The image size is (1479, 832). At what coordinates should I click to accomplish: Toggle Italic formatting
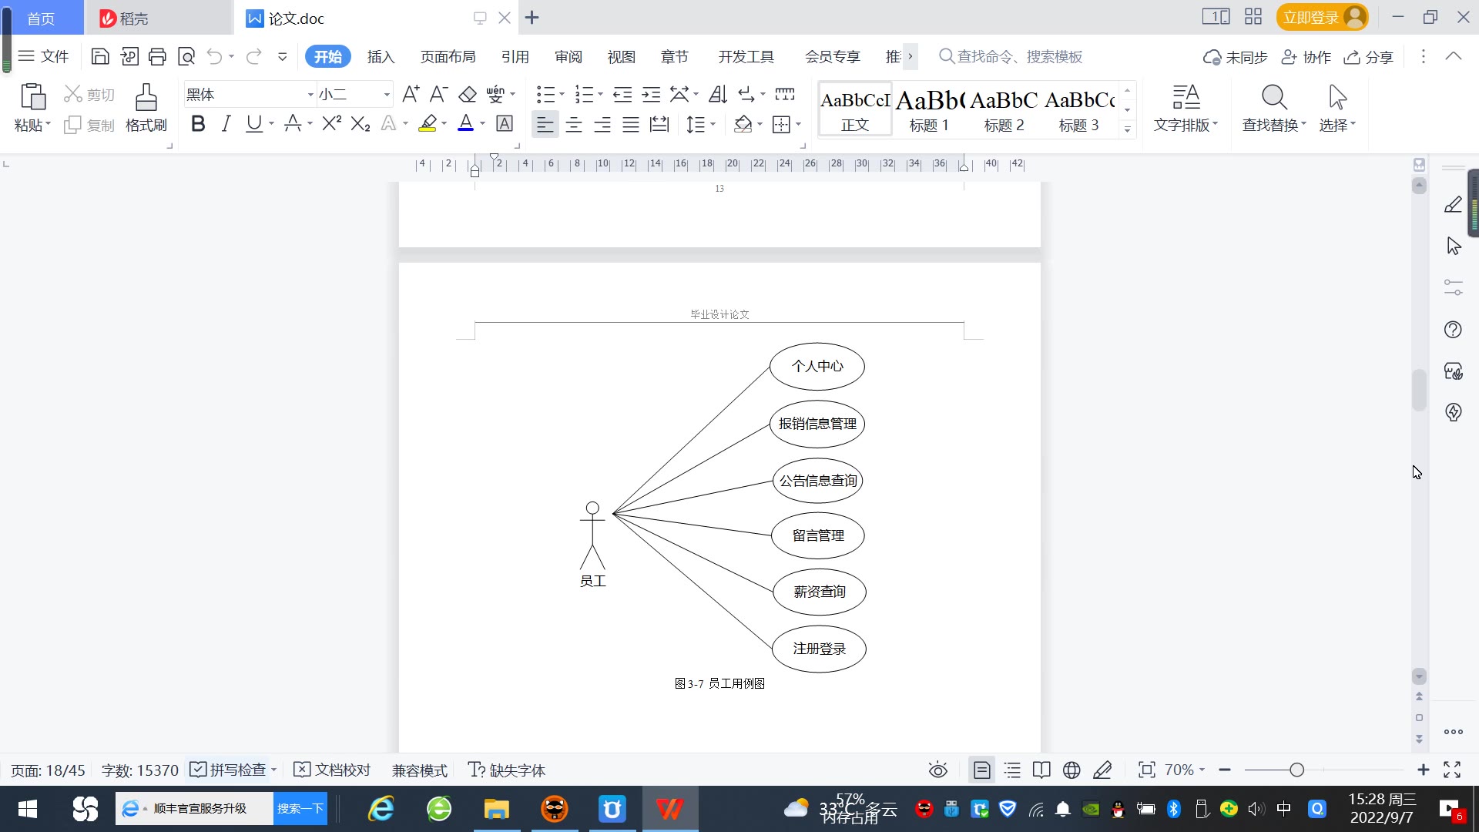[x=226, y=123]
